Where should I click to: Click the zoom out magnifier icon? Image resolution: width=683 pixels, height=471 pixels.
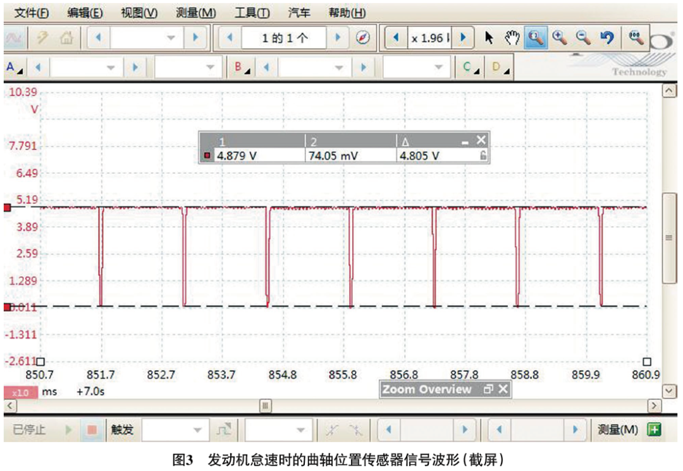[x=583, y=38]
